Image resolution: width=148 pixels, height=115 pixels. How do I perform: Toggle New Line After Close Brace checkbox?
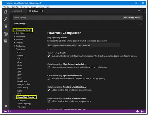coord(49,90)
